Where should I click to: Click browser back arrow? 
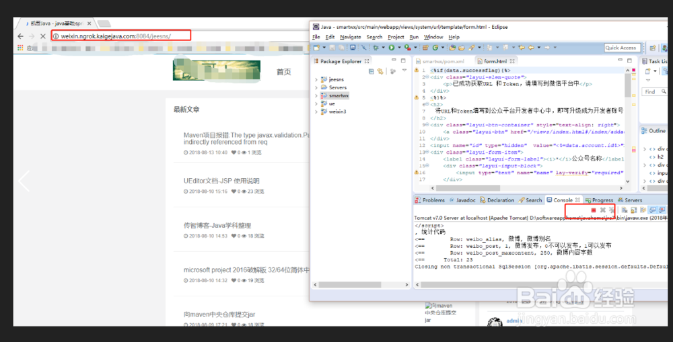tap(20, 36)
